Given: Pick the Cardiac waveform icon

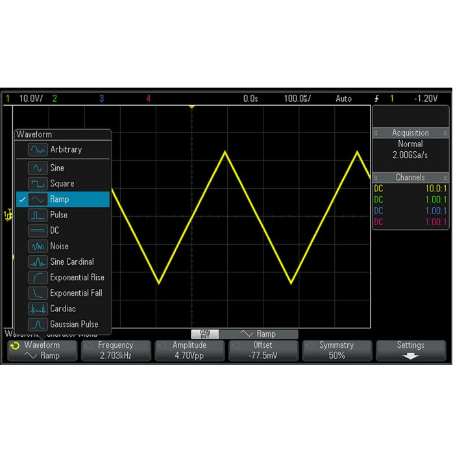Looking at the screenshot, I should tap(38, 308).
